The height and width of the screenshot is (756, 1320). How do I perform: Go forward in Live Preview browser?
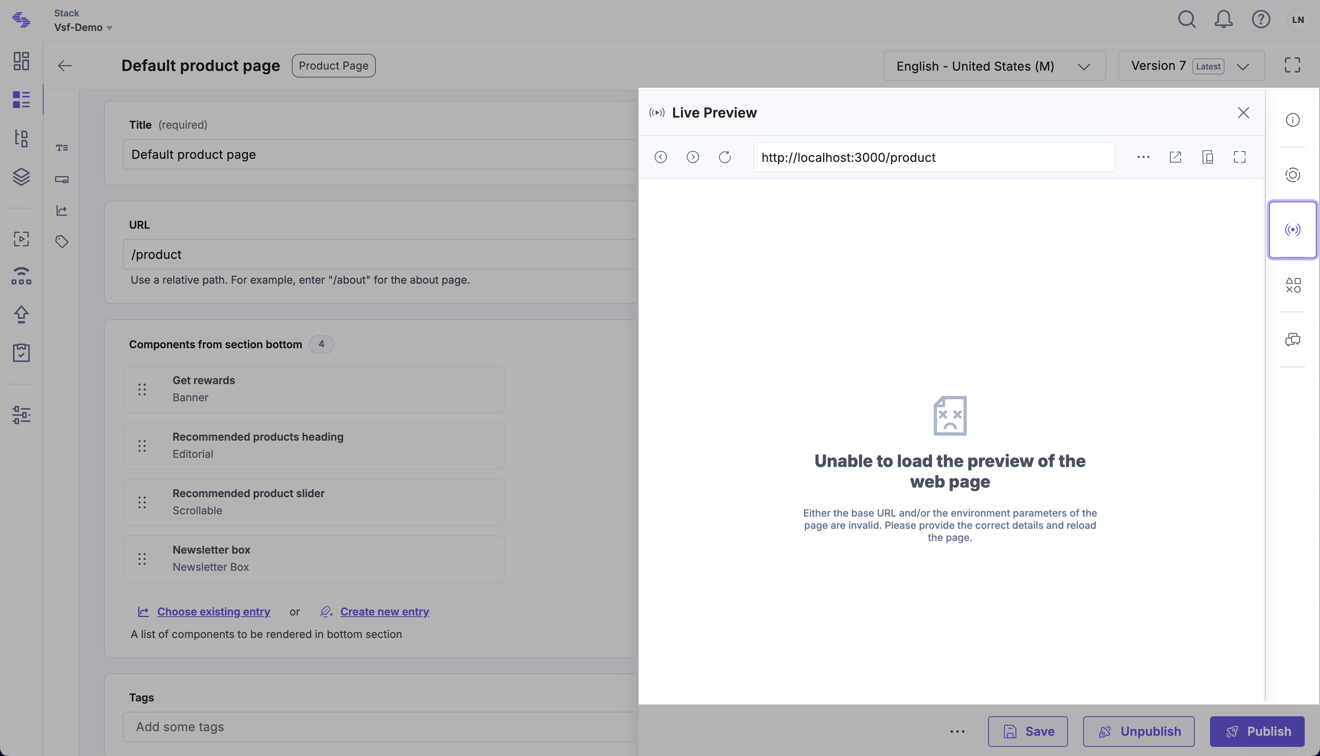coord(693,157)
